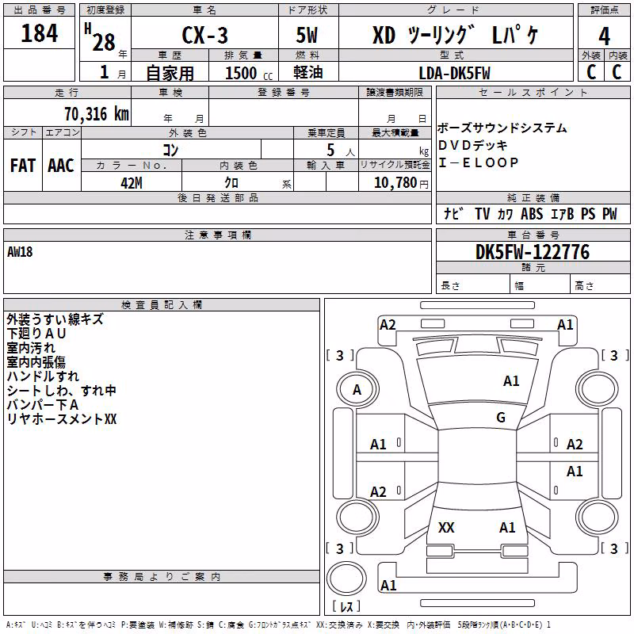This screenshot has width=634, height=634.
Task: Select color number 42M
Action: [x=132, y=183]
